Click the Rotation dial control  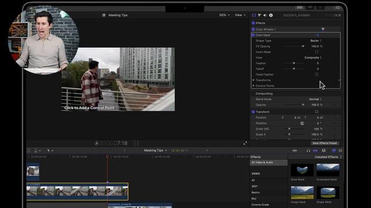click(302, 123)
